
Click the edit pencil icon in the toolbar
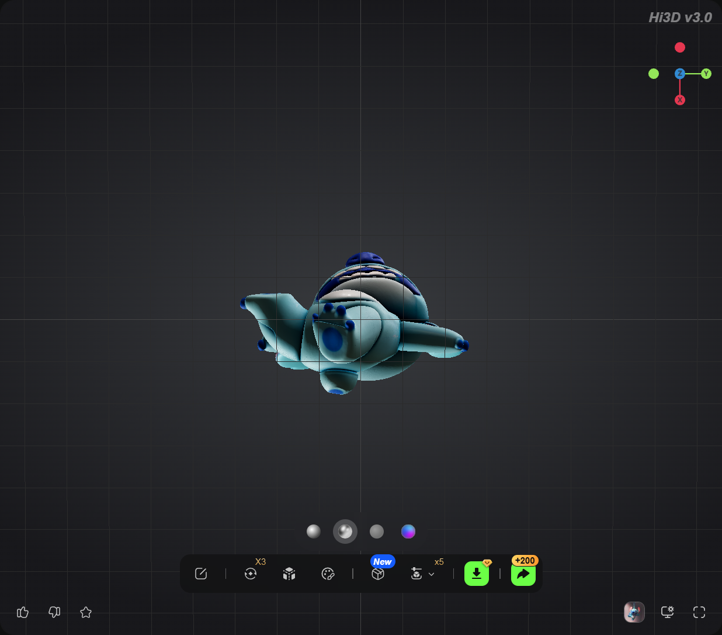[x=201, y=574]
